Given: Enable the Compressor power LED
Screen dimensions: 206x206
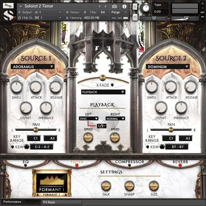Looking at the screenshot, I should tap(129, 165).
